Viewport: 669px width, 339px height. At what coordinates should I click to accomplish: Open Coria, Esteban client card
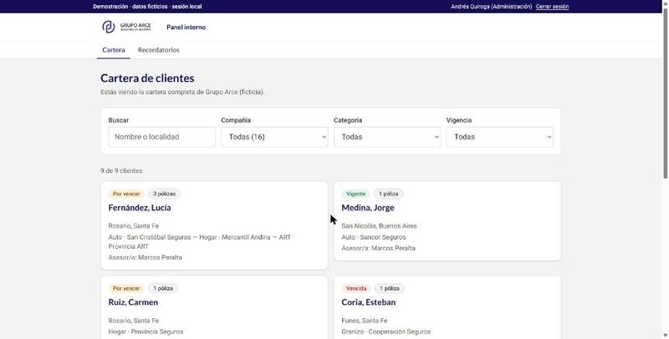447,307
